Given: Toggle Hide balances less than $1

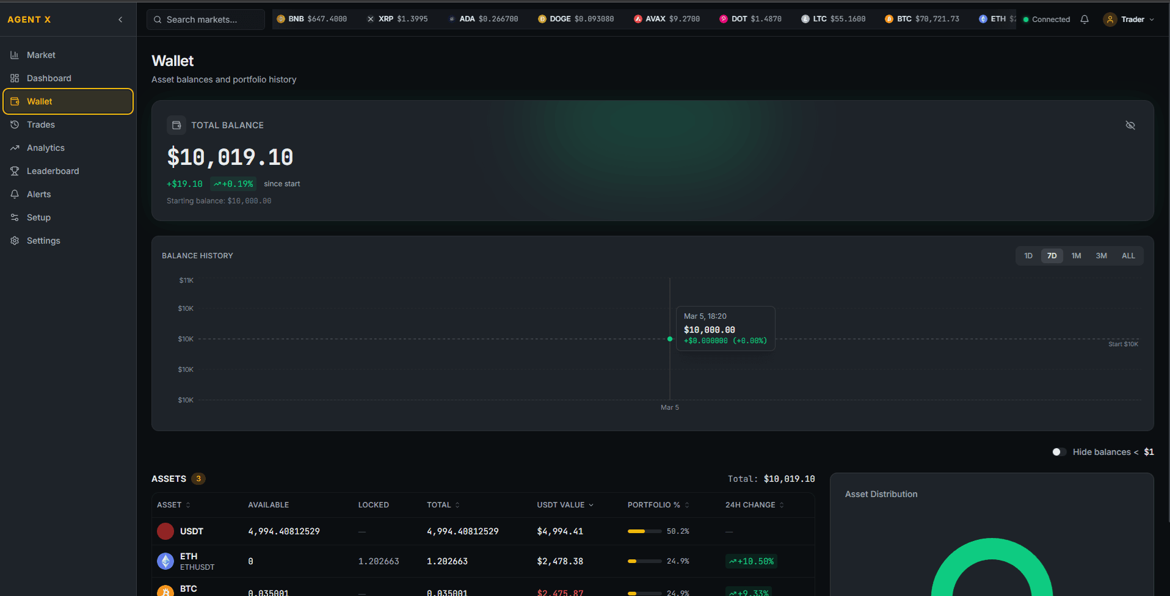Looking at the screenshot, I should coord(1059,451).
